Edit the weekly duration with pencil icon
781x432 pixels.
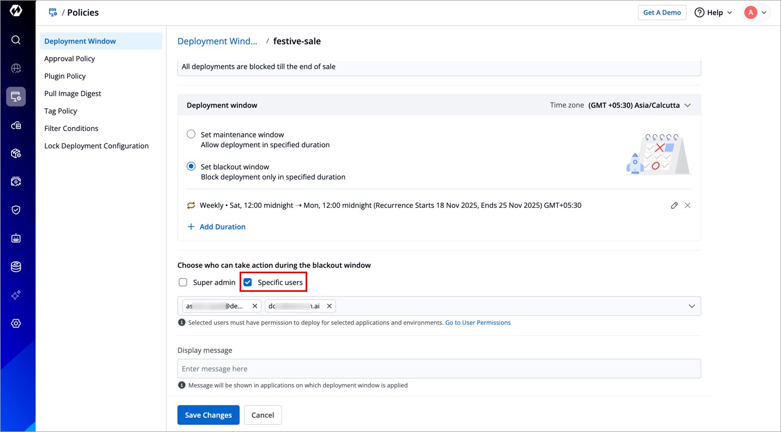pyautogui.click(x=674, y=206)
